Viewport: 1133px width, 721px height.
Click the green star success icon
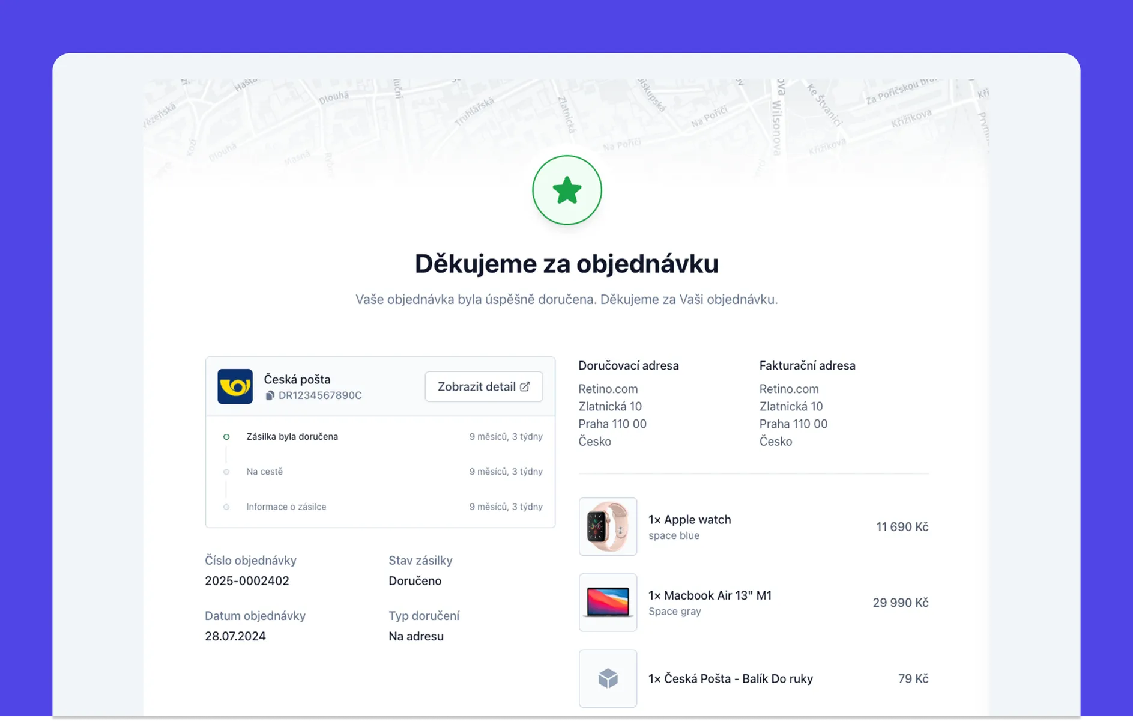tap(566, 190)
